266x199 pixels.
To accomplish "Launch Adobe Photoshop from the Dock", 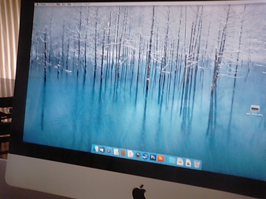I will [x=153, y=157].
